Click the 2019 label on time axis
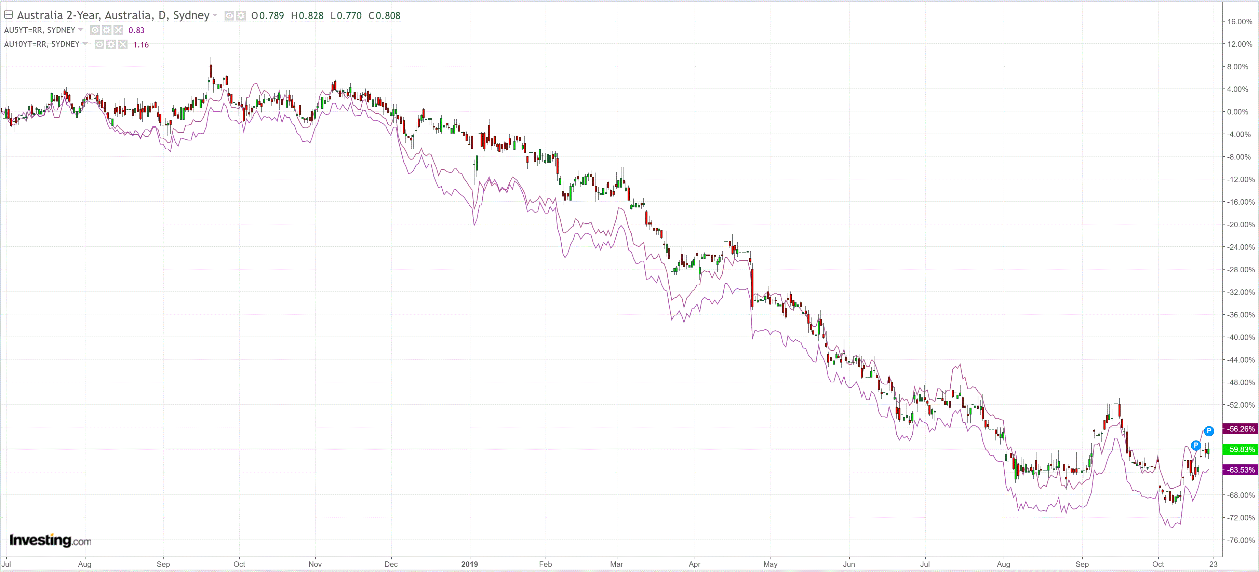This screenshot has width=1259, height=572. coord(469,564)
